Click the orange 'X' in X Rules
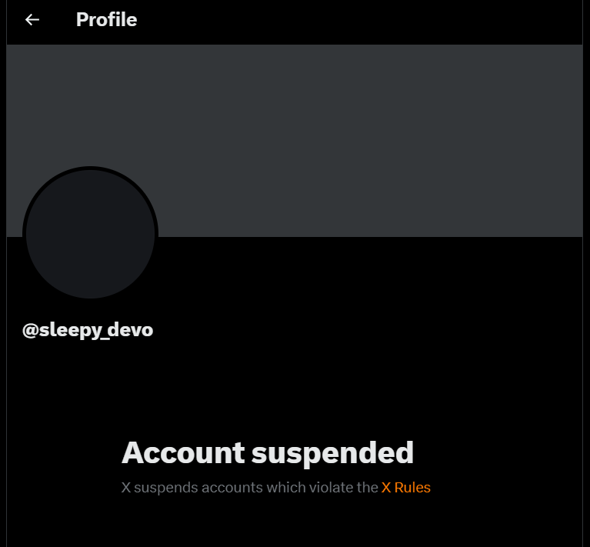Viewport: 590px width, 547px height. (x=386, y=487)
